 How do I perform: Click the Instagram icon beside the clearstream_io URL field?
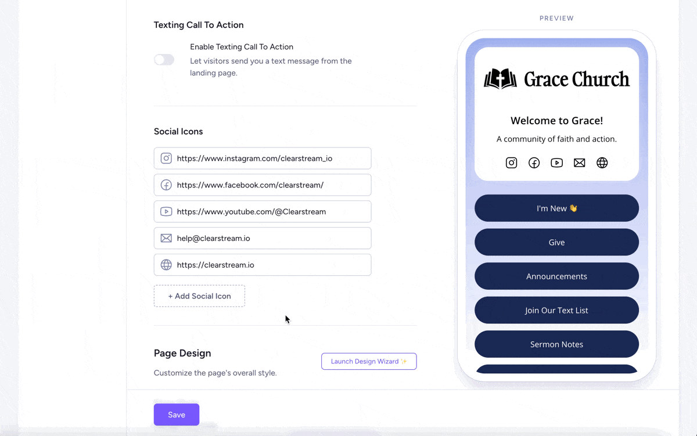tap(166, 158)
